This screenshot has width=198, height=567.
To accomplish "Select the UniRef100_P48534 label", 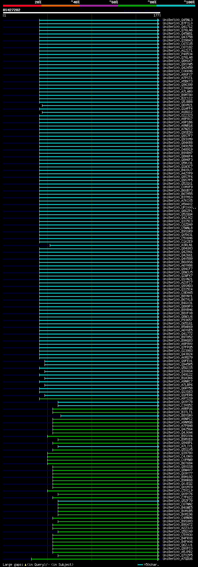I will [x=178, y=54].
